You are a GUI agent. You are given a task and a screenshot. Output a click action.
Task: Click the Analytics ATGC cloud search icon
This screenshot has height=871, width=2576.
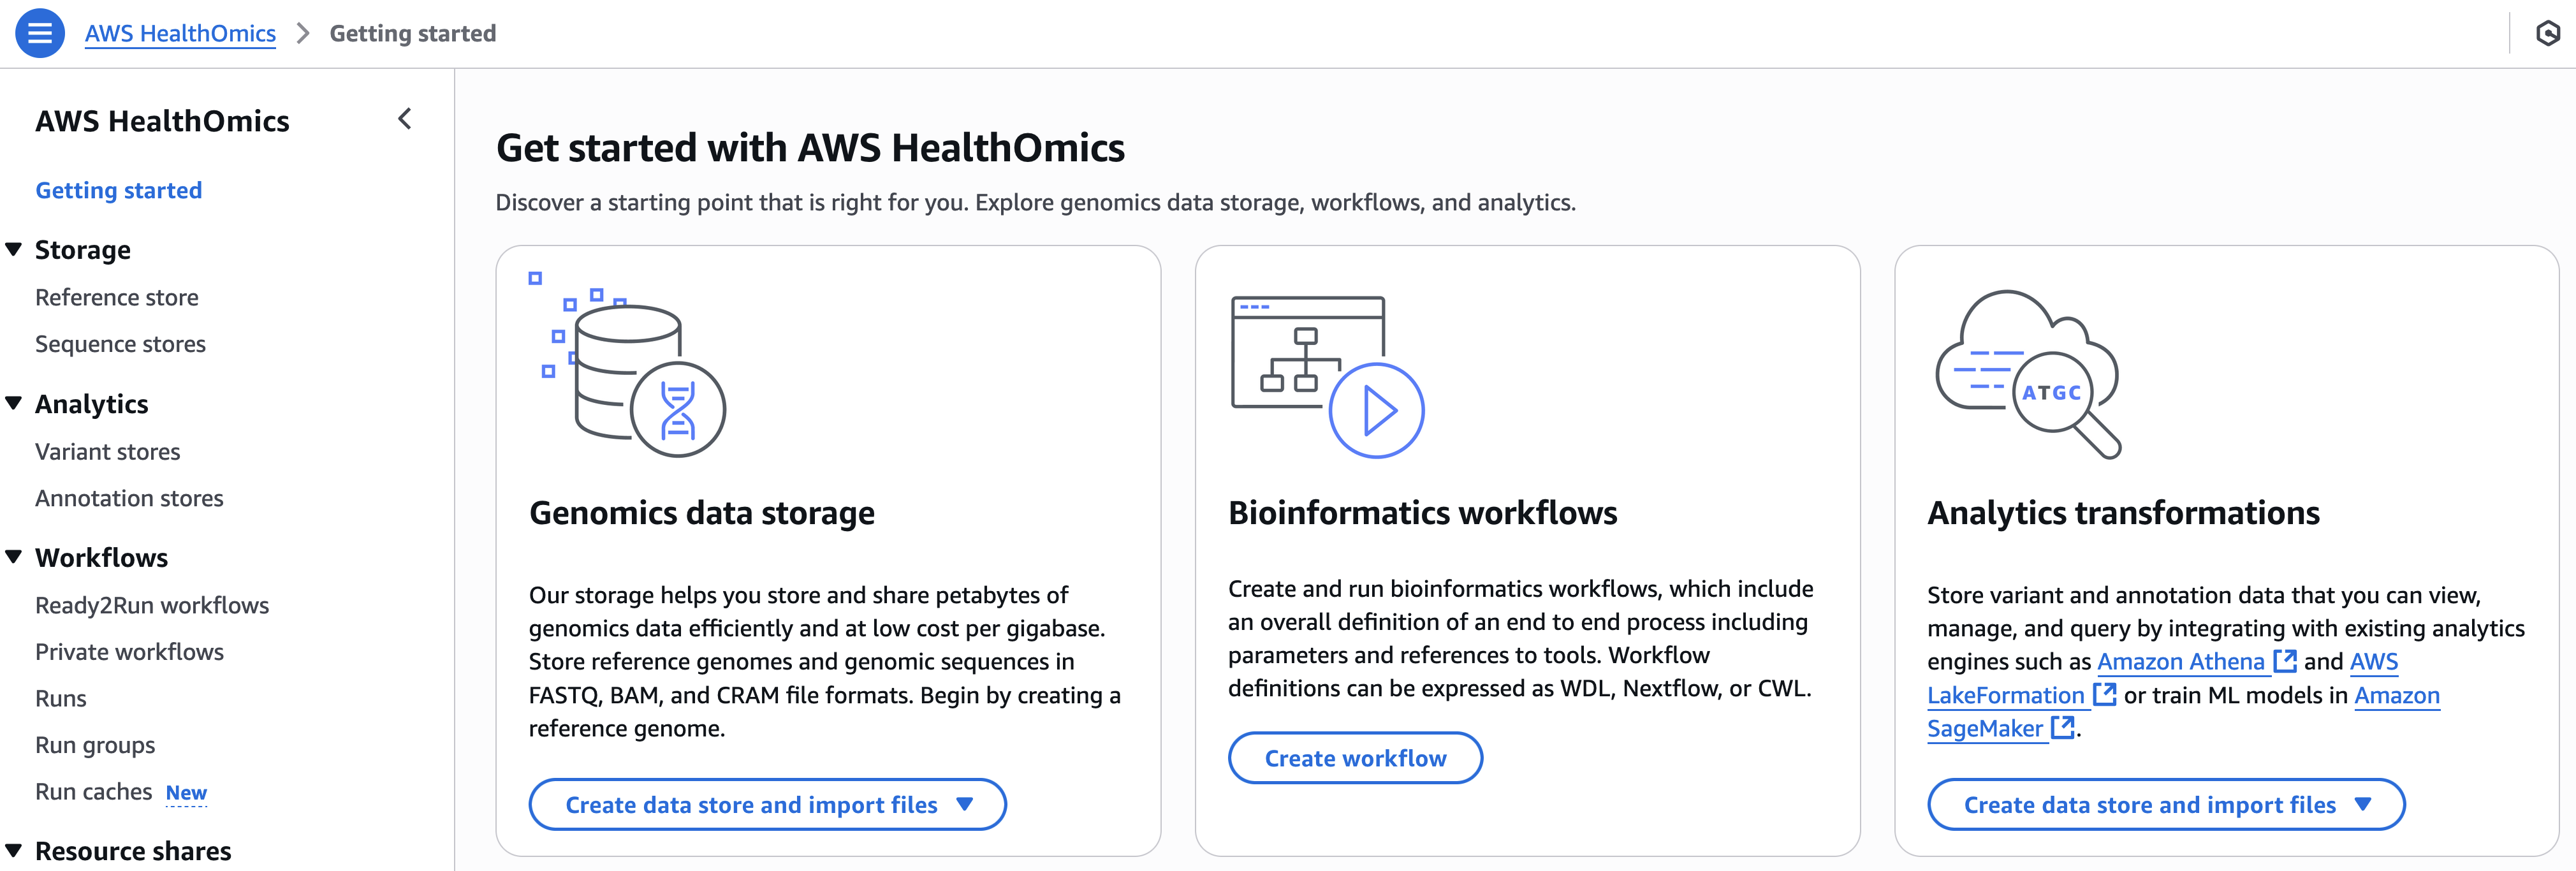coord(2028,374)
